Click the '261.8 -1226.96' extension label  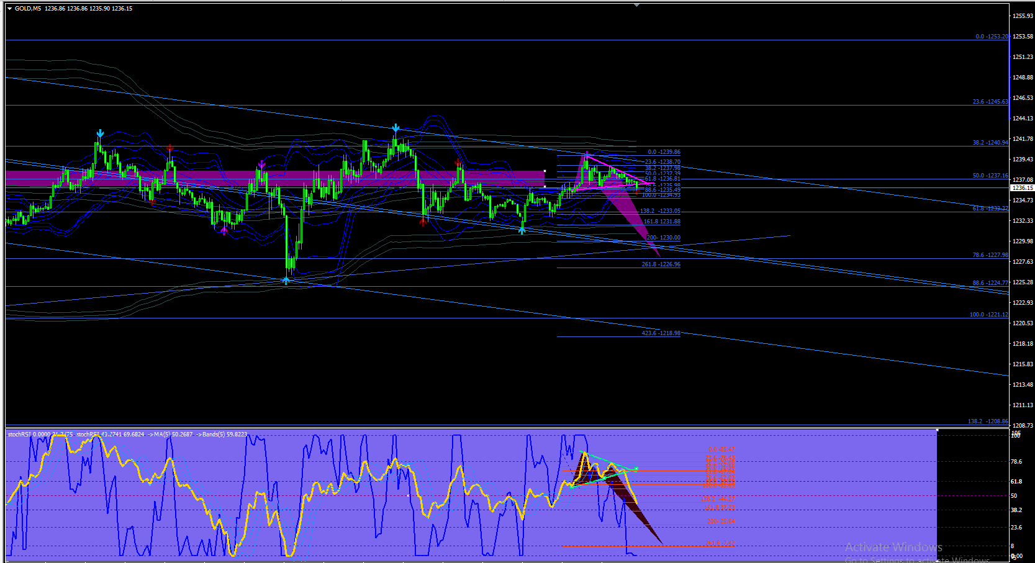pyautogui.click(x=661, y=264)
